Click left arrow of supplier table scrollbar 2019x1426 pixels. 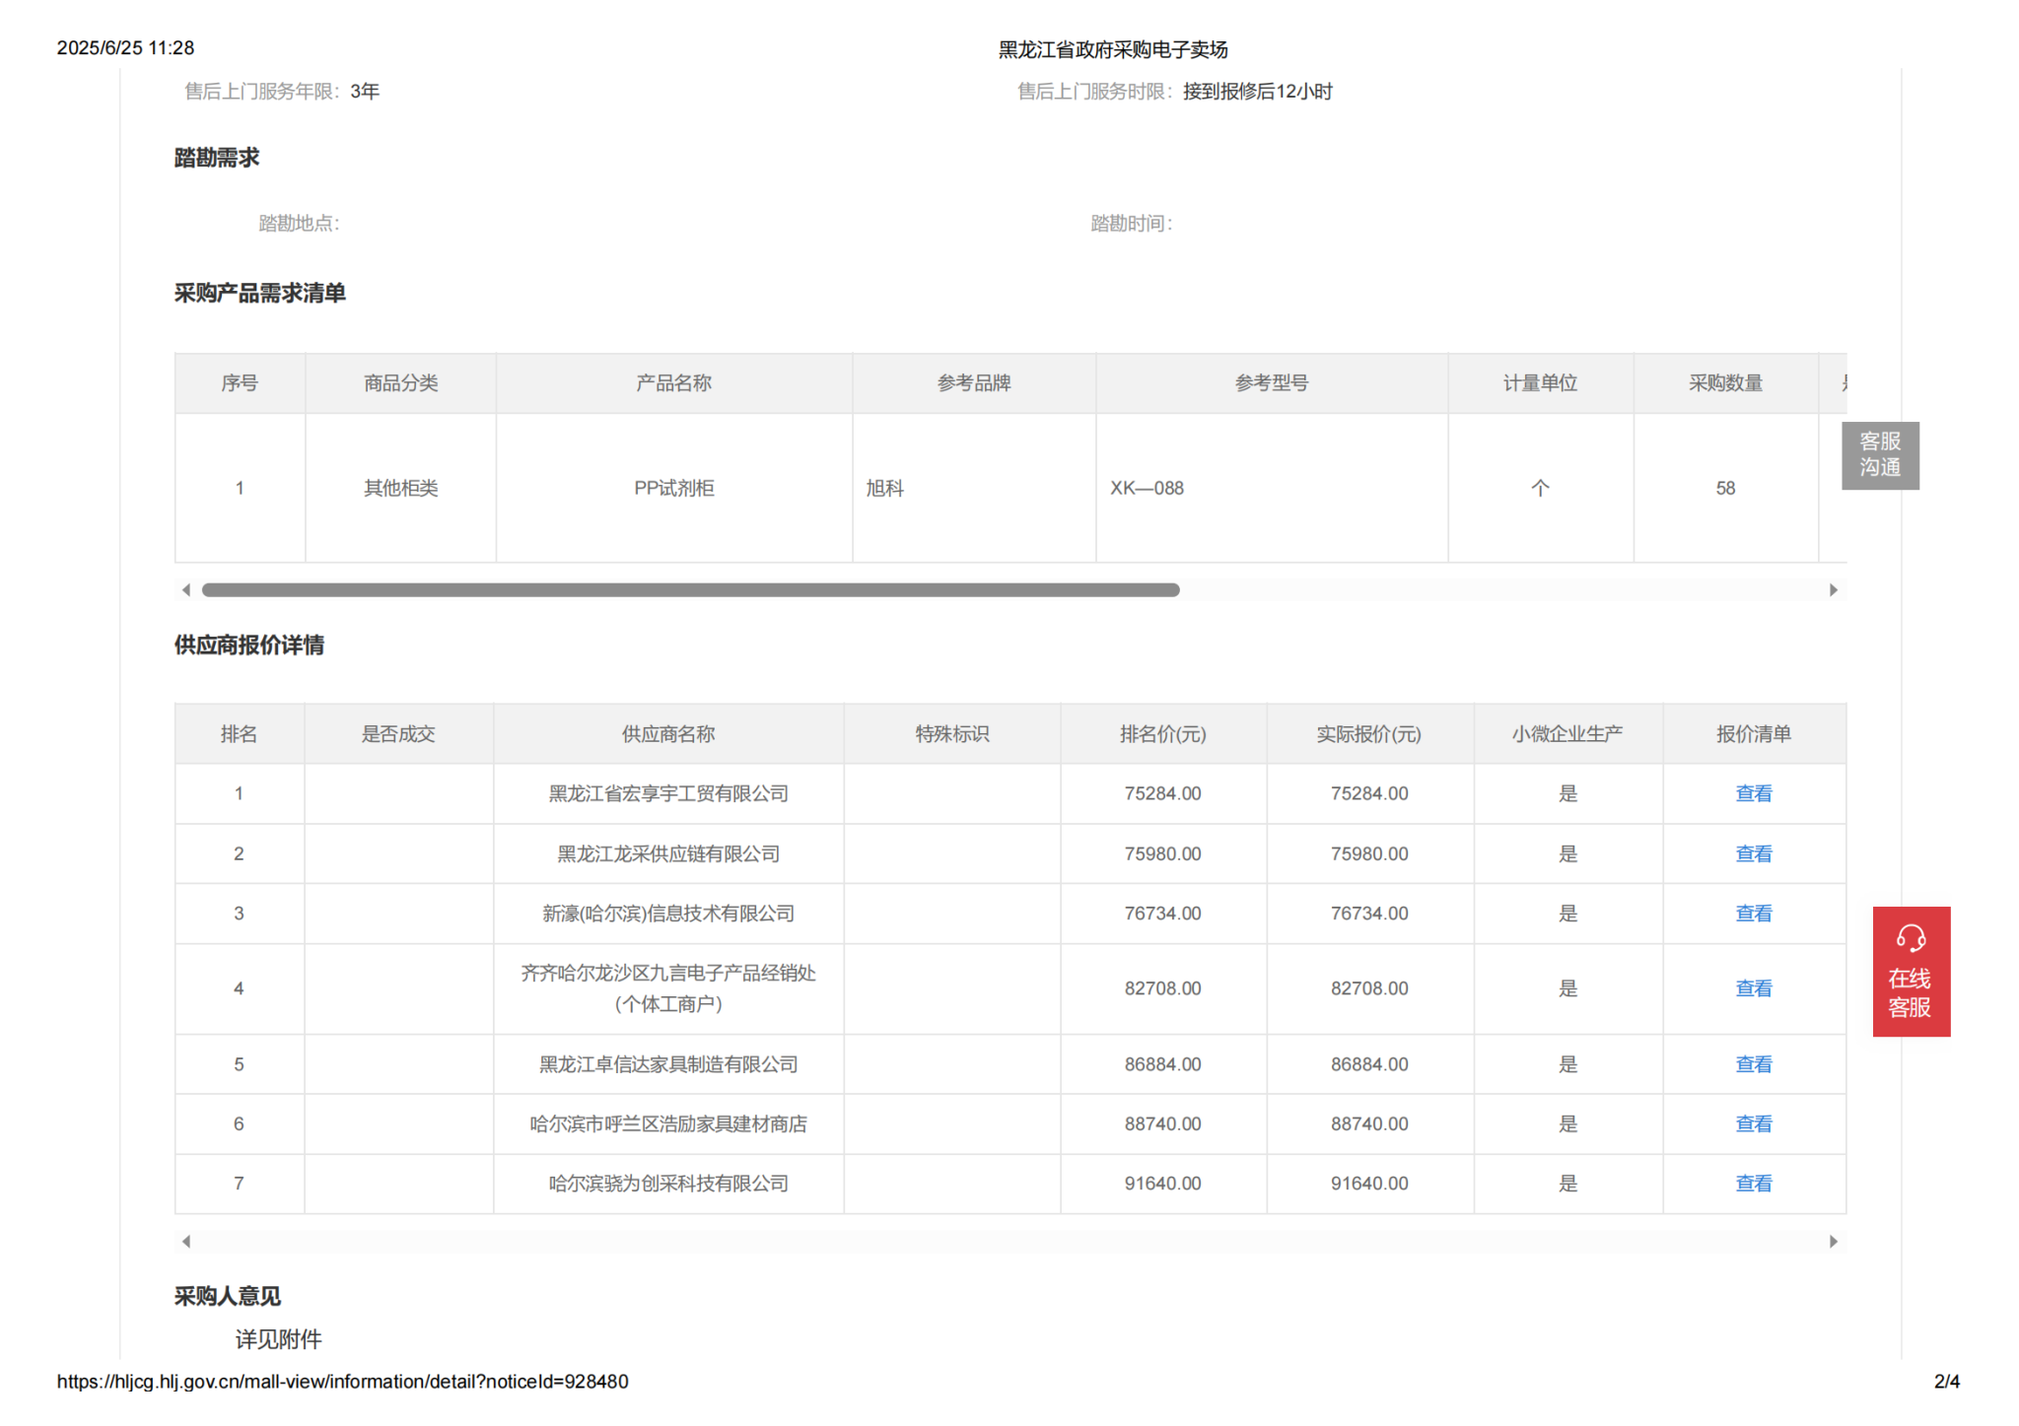click(x=186, y=1242)
